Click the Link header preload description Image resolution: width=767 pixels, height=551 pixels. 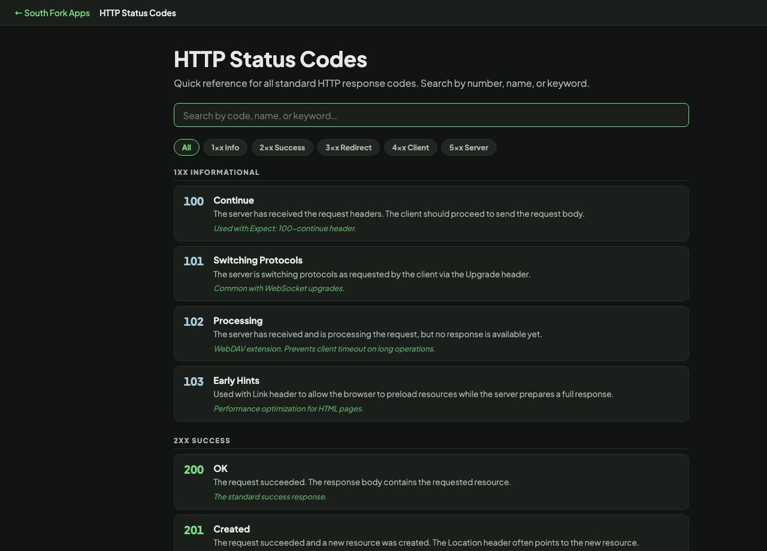[x=413, y=394]
